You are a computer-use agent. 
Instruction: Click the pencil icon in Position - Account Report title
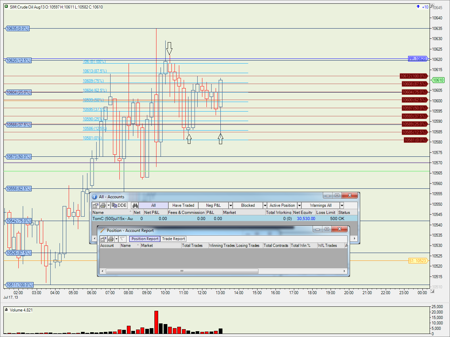click(x=102, y=231)
